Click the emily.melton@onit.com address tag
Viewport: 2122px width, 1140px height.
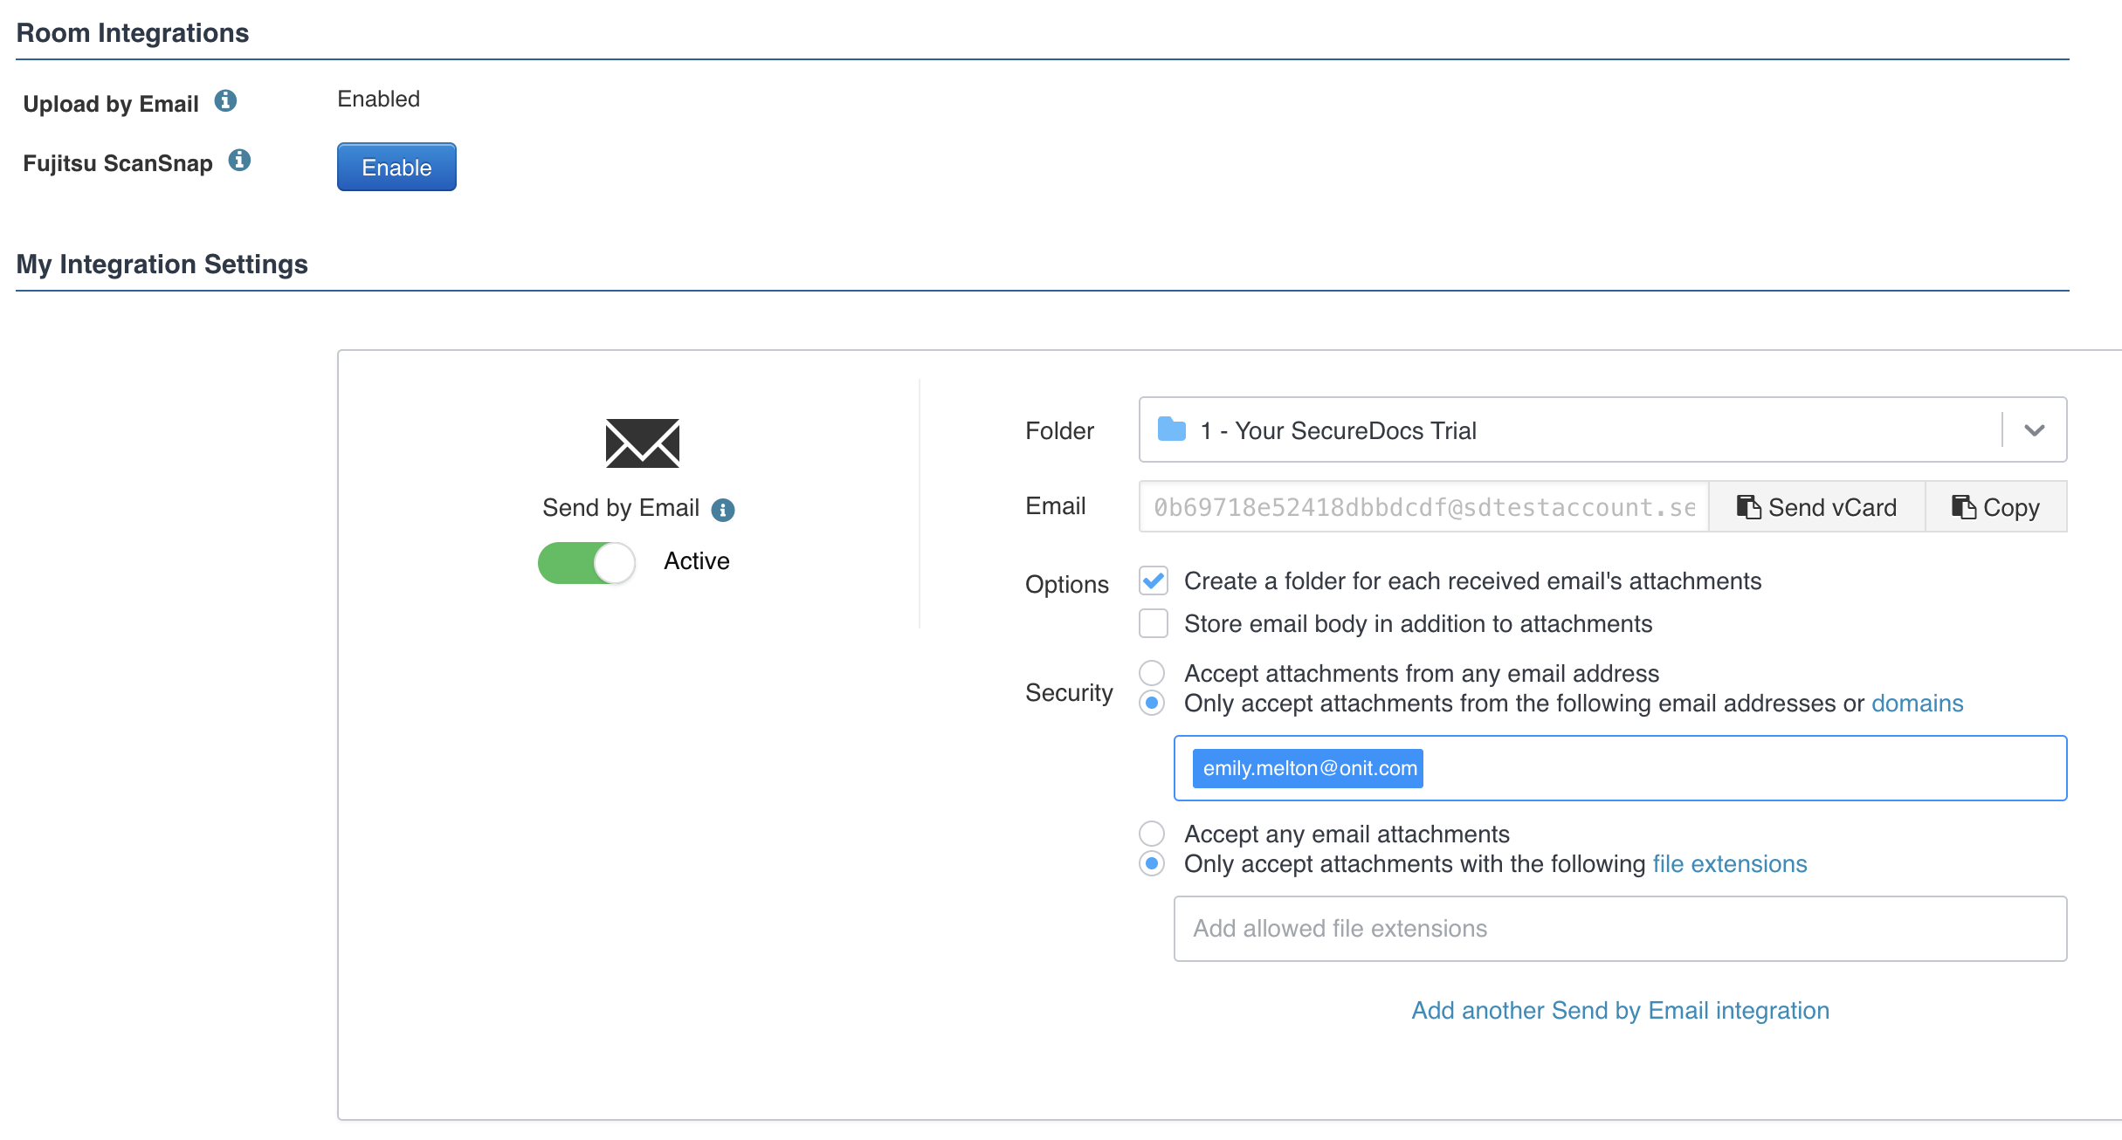1308,768
